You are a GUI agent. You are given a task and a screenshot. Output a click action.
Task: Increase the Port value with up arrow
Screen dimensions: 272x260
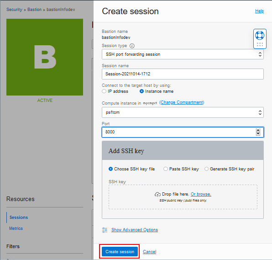click(258, 130)
